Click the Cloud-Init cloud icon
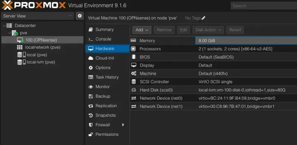297x145 pixels. [91, 58]
